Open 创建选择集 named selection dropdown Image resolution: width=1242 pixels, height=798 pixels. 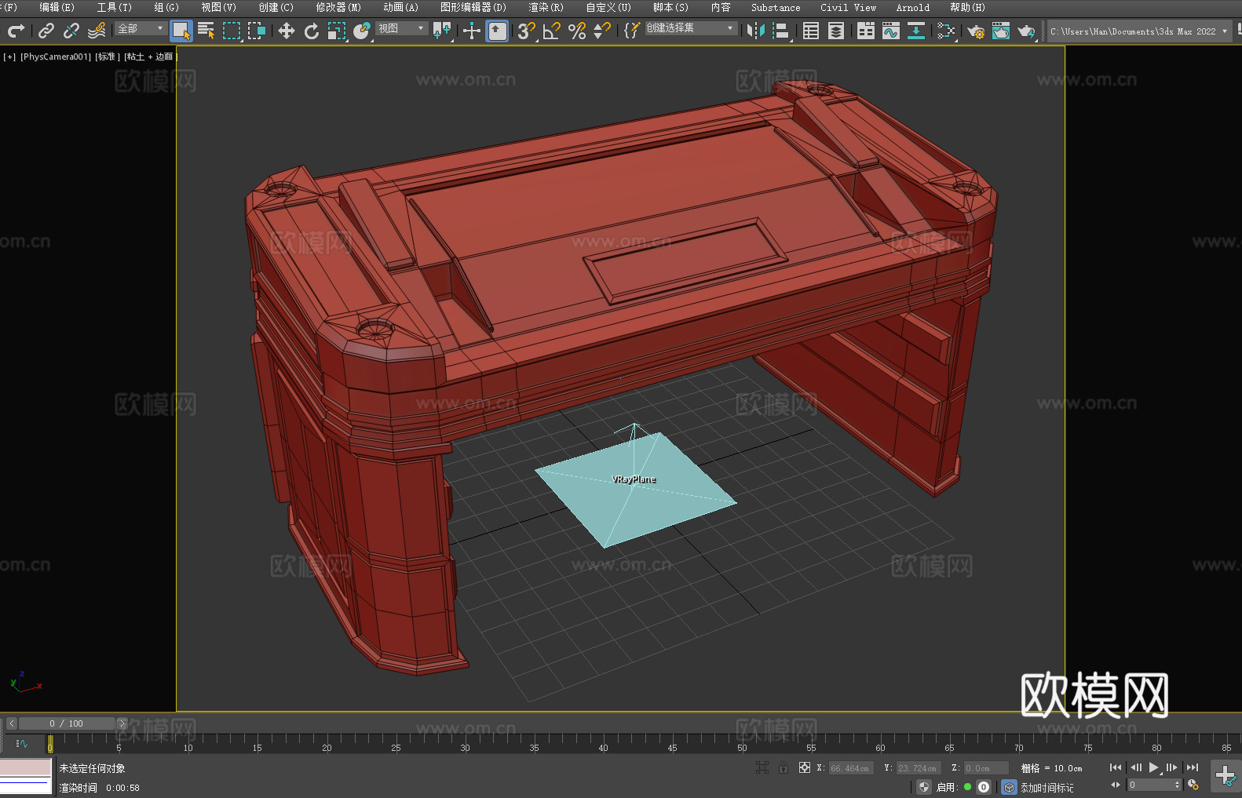(x=691, y=28)
